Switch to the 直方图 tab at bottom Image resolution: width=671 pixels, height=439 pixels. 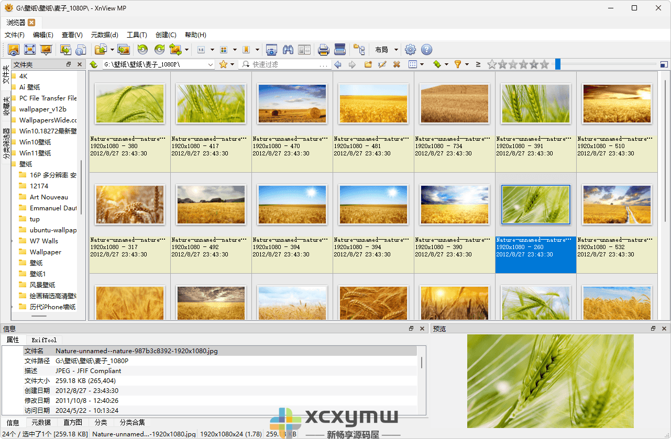click(72, 422)
